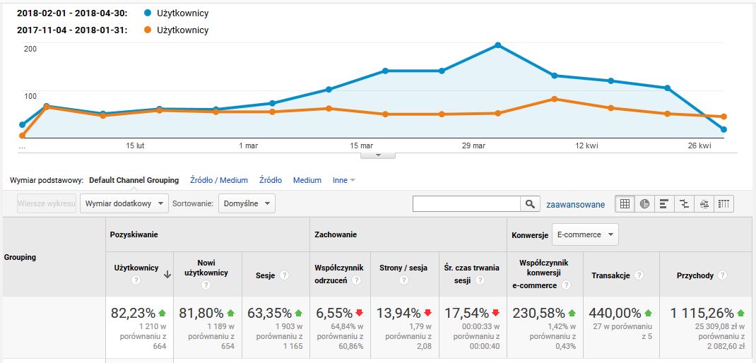Open help for Współczynnik odrzuceń column
The width and height of the screenshot is (756, 363).
[x=356, y=280]
